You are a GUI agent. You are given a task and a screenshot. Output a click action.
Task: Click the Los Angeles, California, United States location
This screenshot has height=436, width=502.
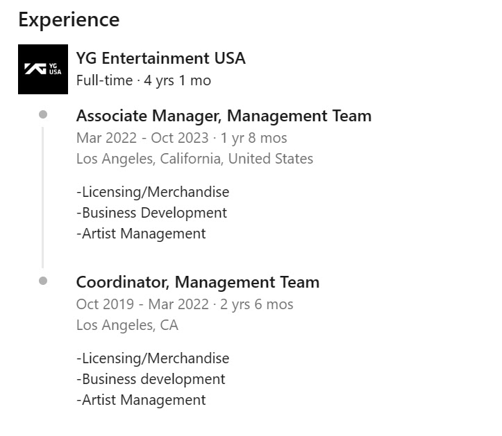(194, 159)
